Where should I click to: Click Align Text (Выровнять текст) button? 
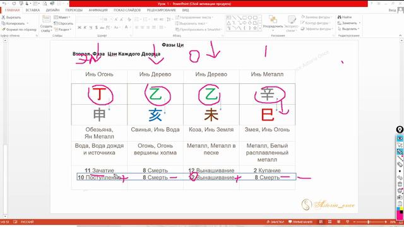192,23
